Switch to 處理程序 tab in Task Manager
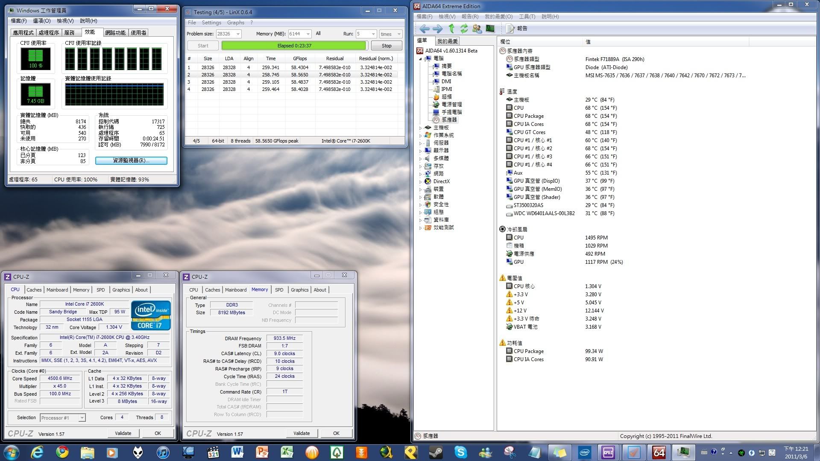Image resolution: width=820 pixels, height=461 pixels. coord(49,32)
